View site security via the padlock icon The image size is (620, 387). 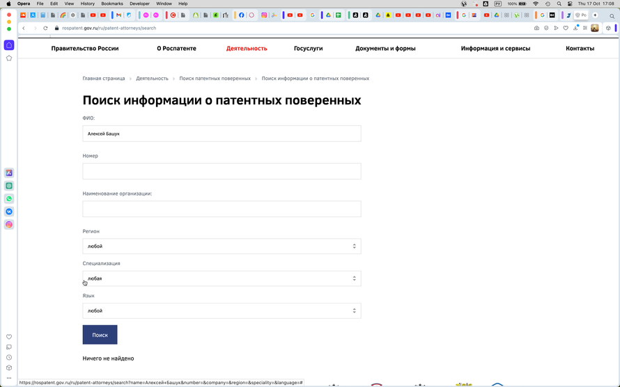pyautogui.click(x=56, y=28)
